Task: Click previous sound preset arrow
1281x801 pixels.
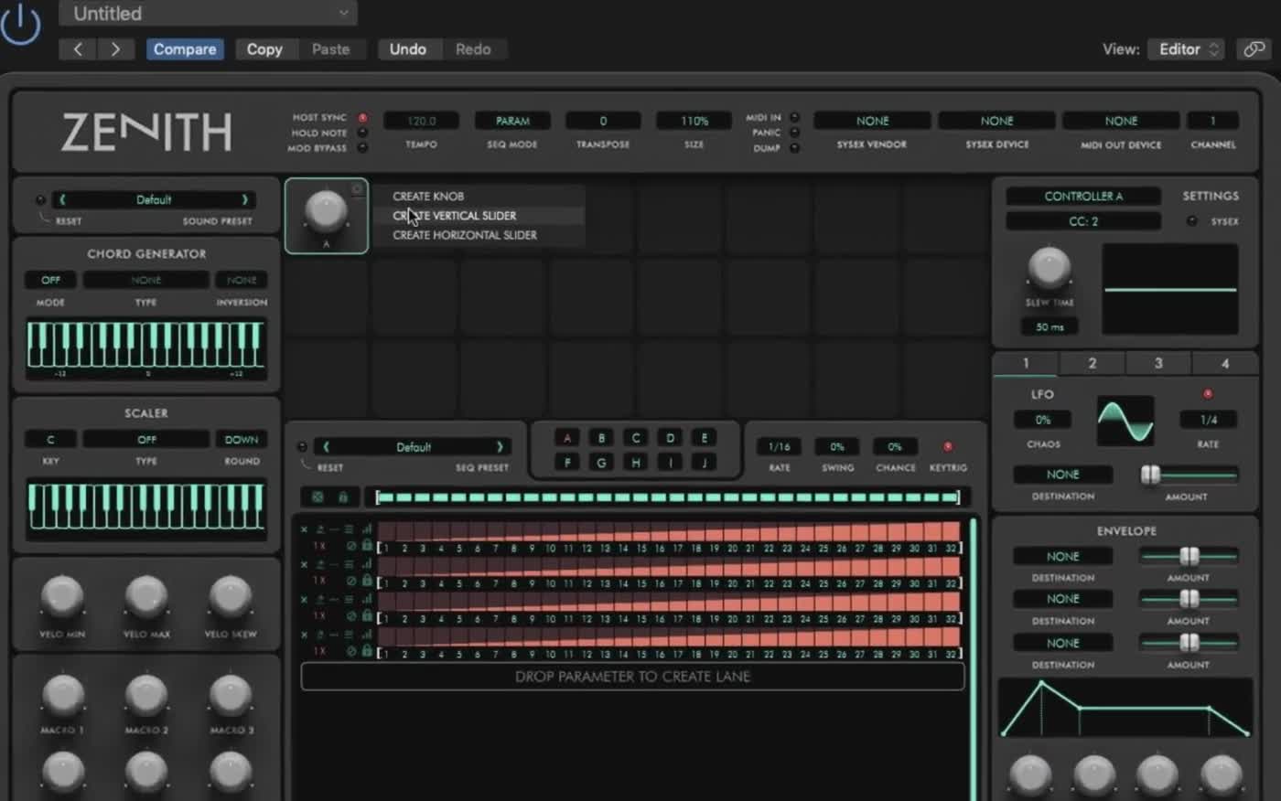Action: click(62, 199)
